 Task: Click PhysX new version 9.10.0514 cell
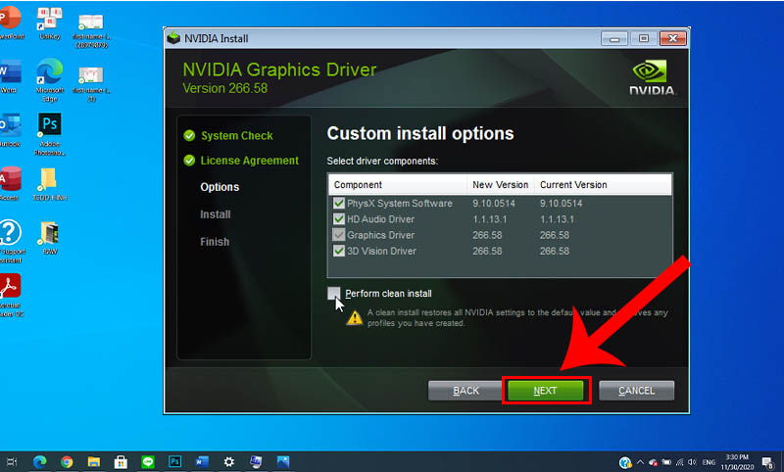[x=494, y=204]
